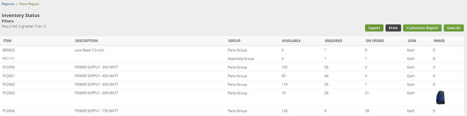Viewport: 467px width, 116px height.
Task: Click the Assembly Group cell
Action: coord(241,59)
